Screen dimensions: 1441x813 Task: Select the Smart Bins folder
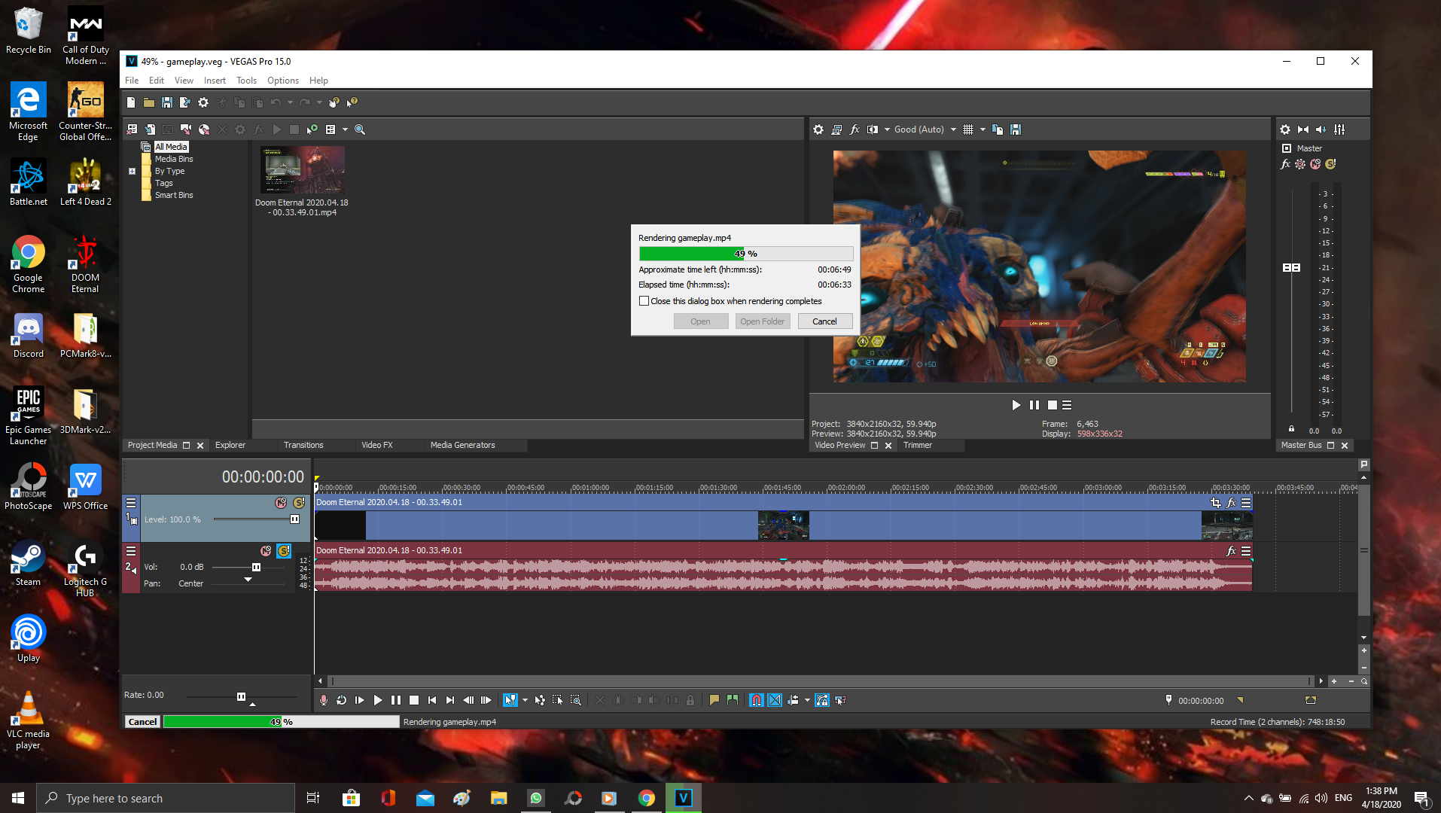174,196
